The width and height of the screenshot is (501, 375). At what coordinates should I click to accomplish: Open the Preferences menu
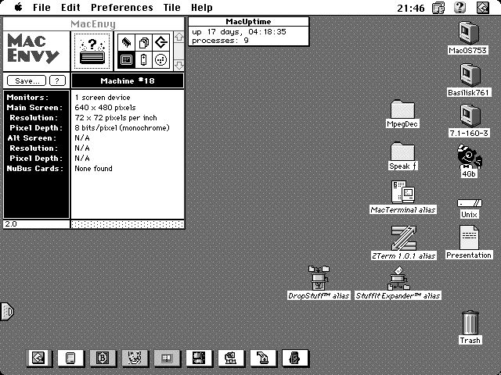(x=121, y=7)
